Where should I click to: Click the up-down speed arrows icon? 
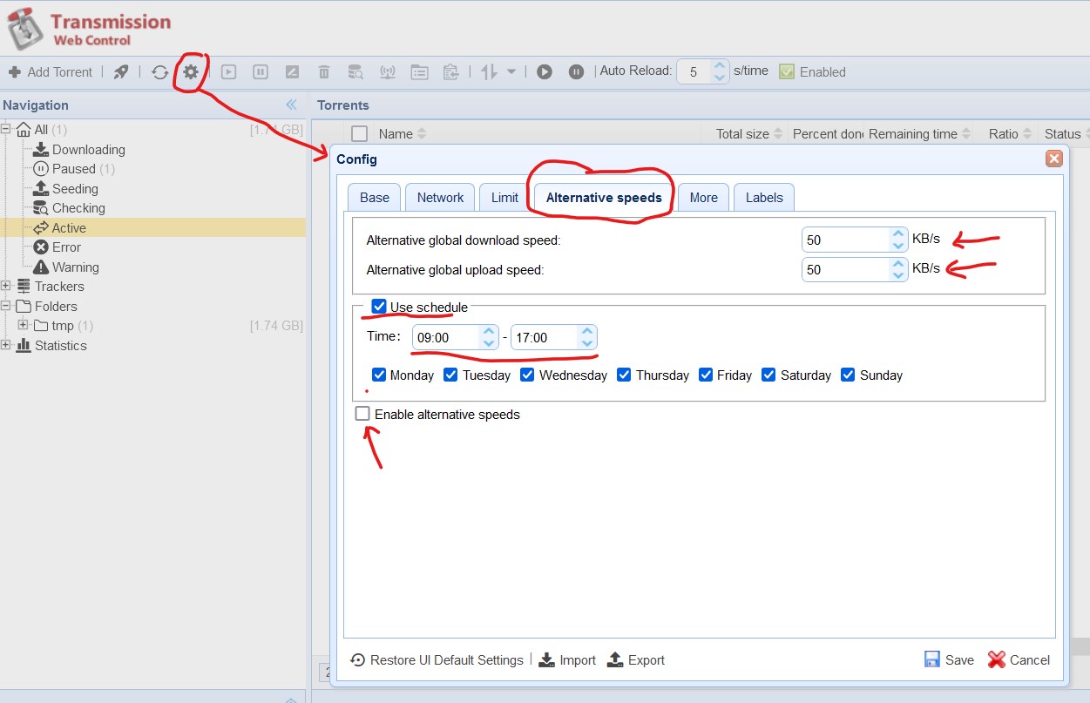tap(489, 72)
